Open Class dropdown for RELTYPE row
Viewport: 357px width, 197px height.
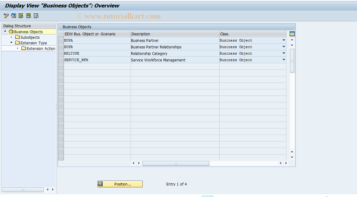click(284, 53)
